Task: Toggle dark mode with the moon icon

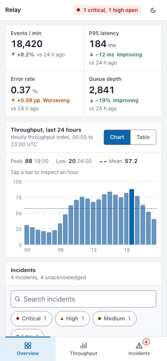Action: pyautogui.click(x=153, y=10)
